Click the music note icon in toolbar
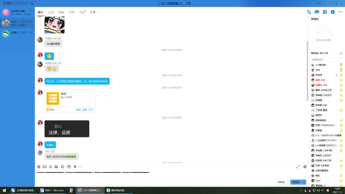345x194 pixels. (62, 167)
